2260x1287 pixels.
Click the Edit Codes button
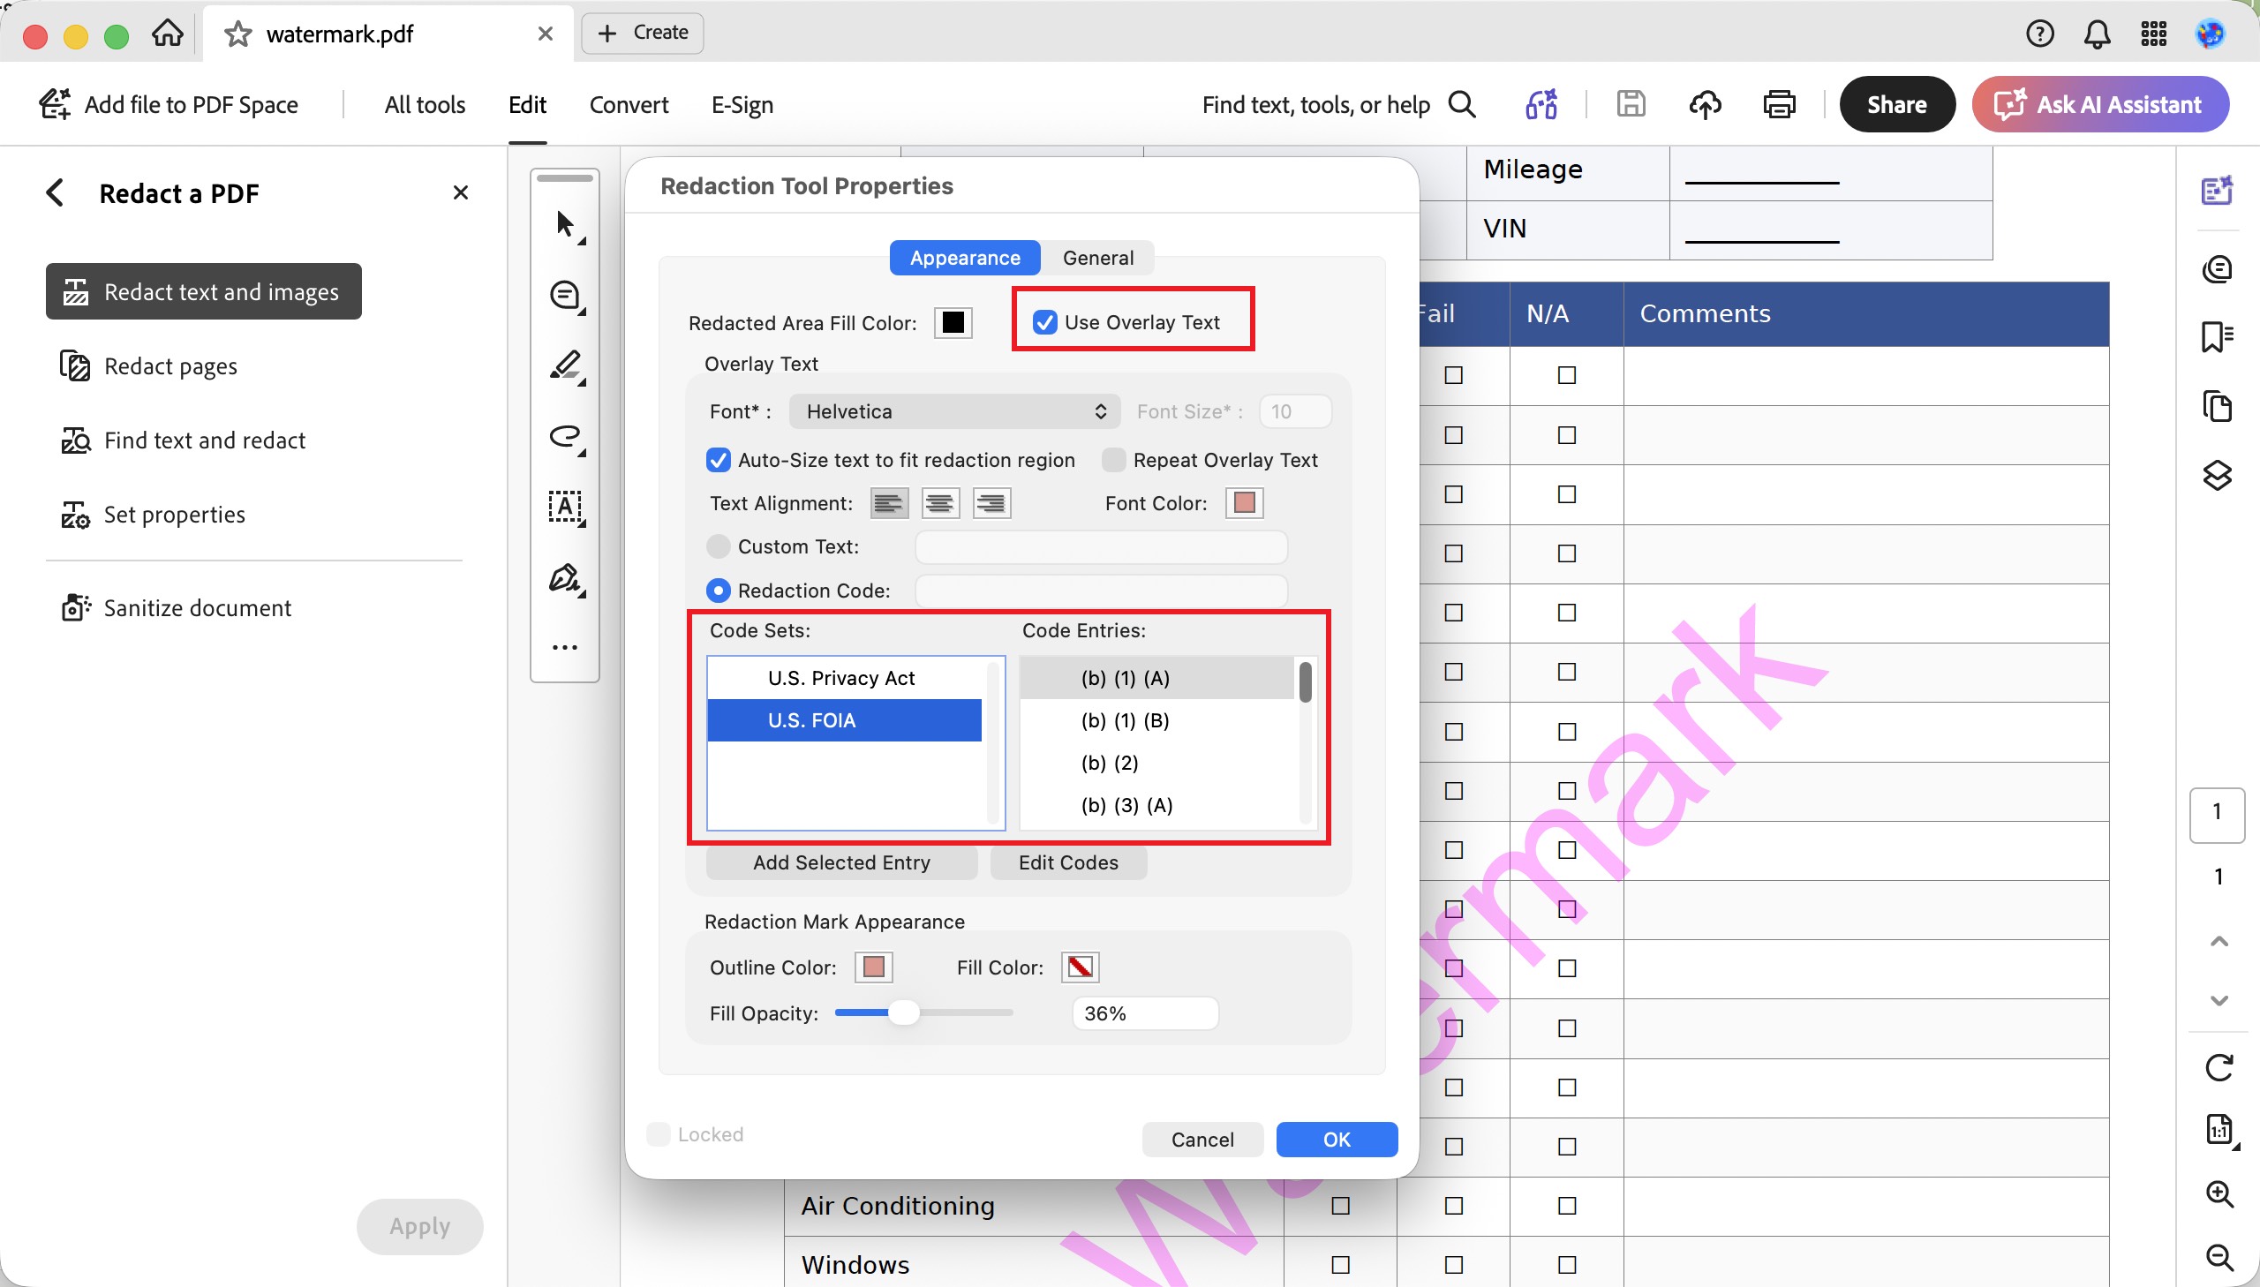[x=1068, y=862]
